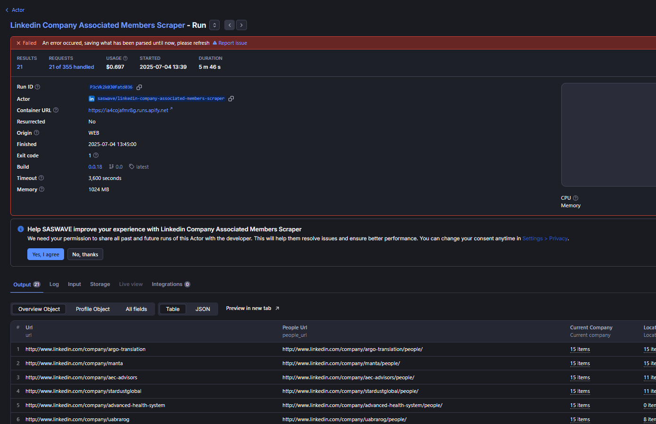
Task: Go to next run arrow
Action: point(241,25)
